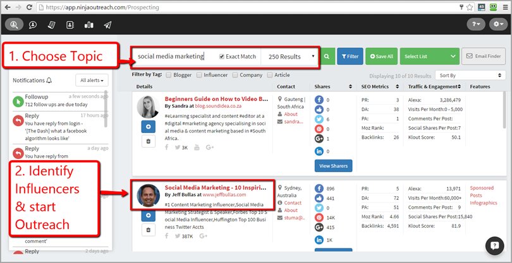The height and width of the screenshot is (263, 512).
Task: Click the notifications panel scrollbar
Action: point(106,109)
